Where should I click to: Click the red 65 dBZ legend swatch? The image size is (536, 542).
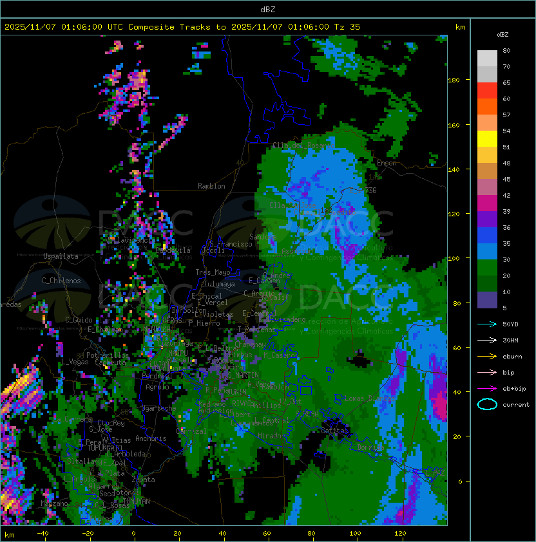pos(487,90)
